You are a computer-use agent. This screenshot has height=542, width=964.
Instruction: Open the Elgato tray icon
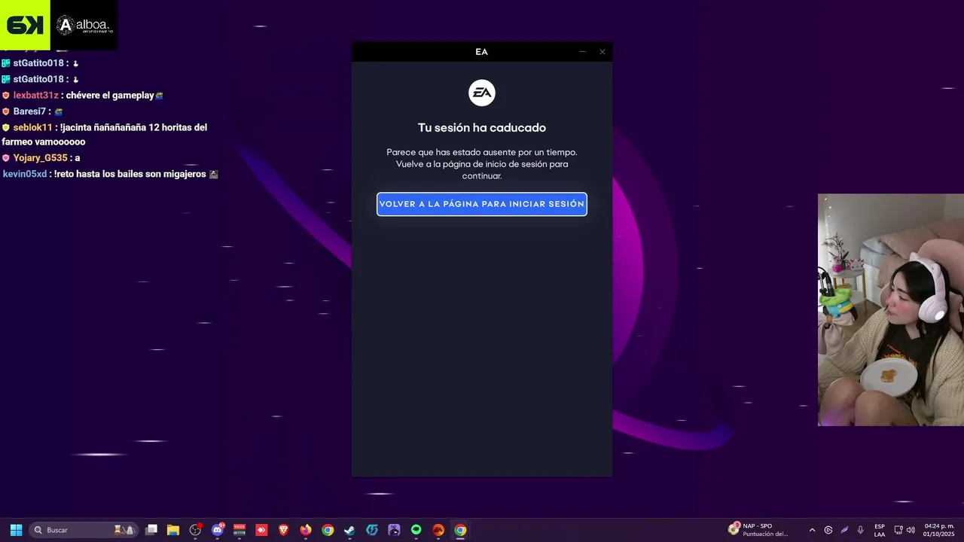828,530
